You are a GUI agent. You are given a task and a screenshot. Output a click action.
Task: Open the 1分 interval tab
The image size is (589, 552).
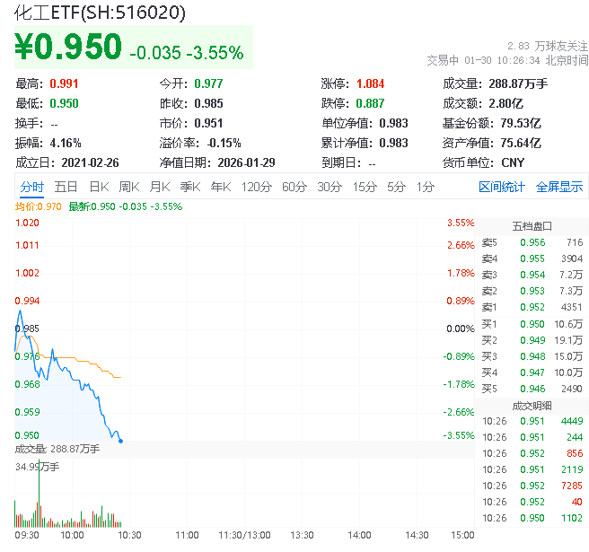point(426,187)
